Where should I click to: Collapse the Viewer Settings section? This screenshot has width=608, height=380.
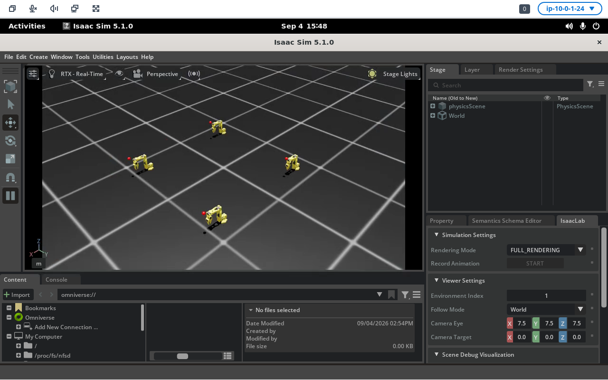coord(436,280)
